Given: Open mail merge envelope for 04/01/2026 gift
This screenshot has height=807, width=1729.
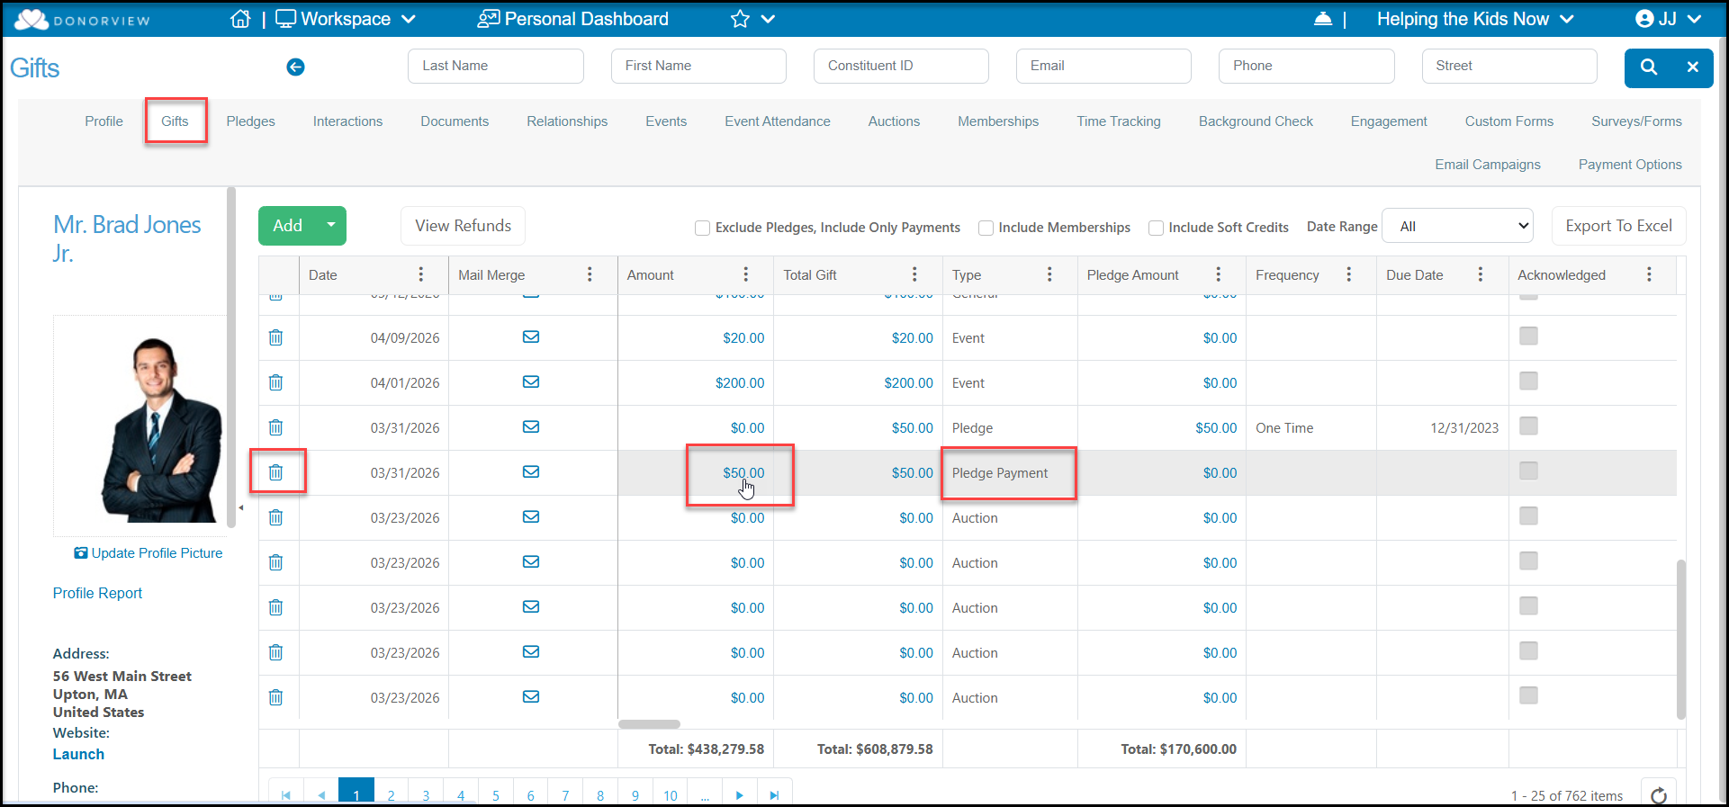Looking at the screenshot, I should 531,381.
